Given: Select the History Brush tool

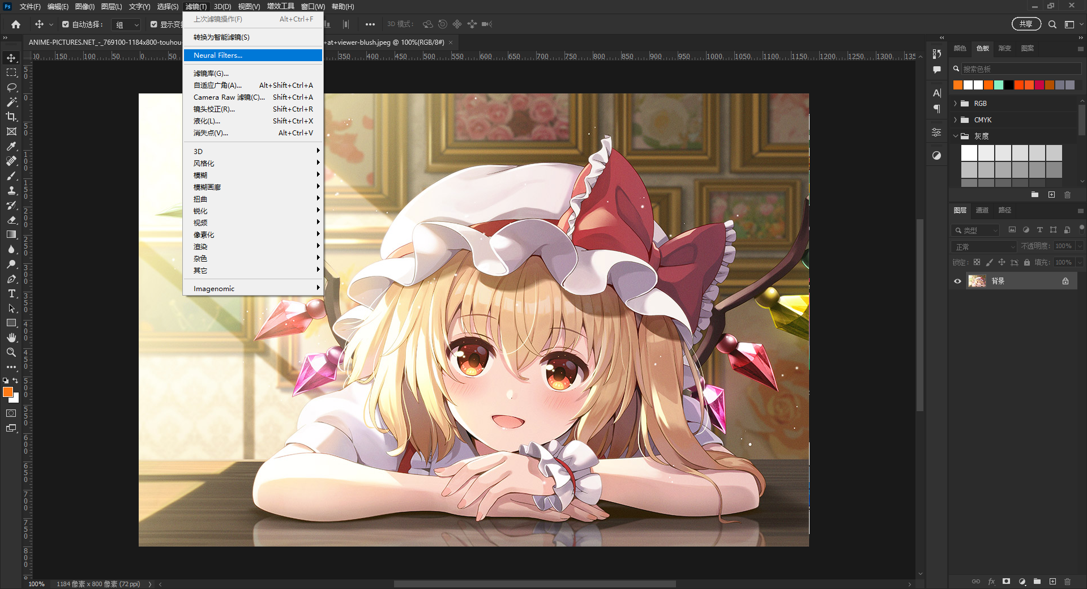Looking at the screenshot, I should (11, 205).
